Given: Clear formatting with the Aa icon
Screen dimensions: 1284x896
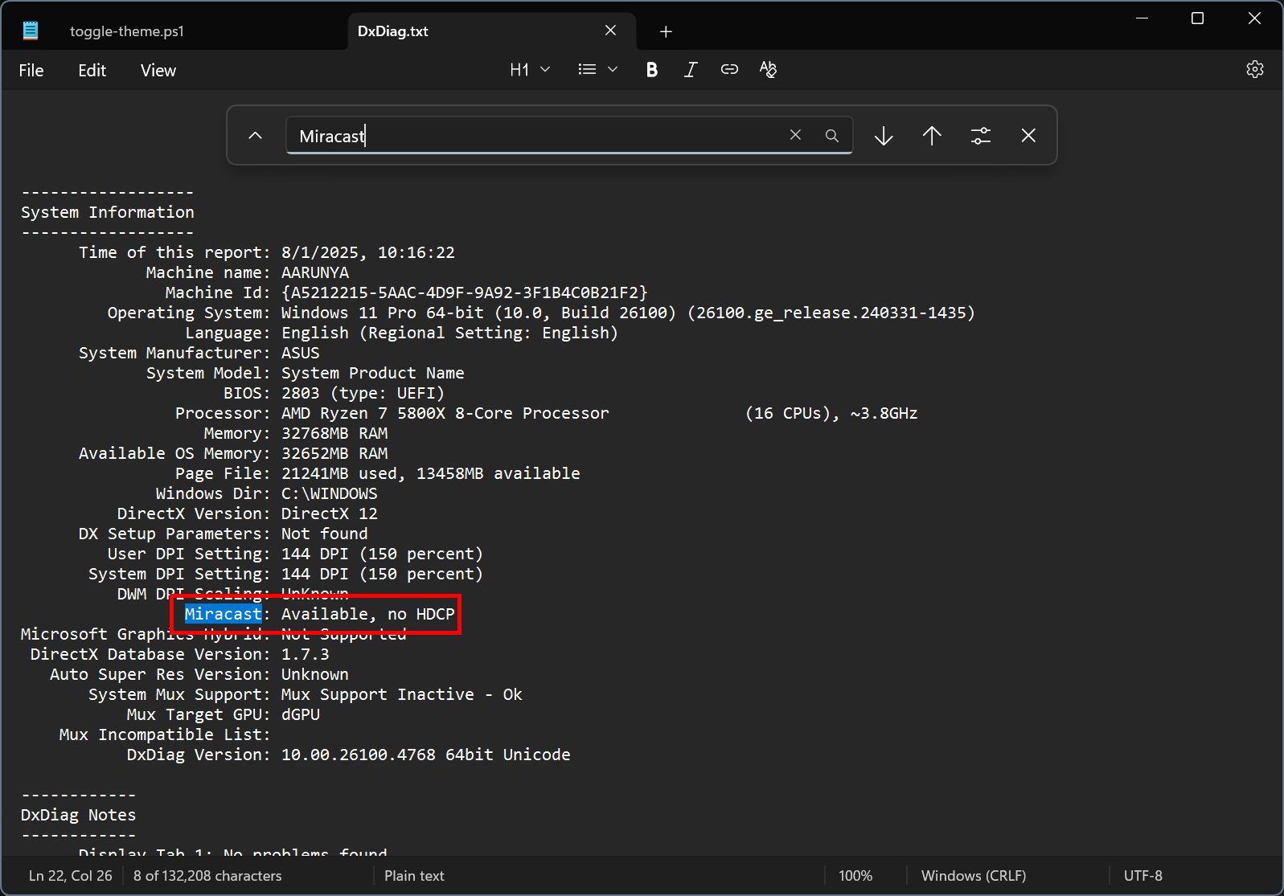Looking at the screenshot, I should [x=768, y=70].
